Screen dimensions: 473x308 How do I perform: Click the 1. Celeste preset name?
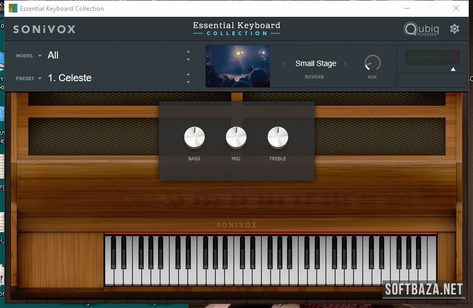69,78
